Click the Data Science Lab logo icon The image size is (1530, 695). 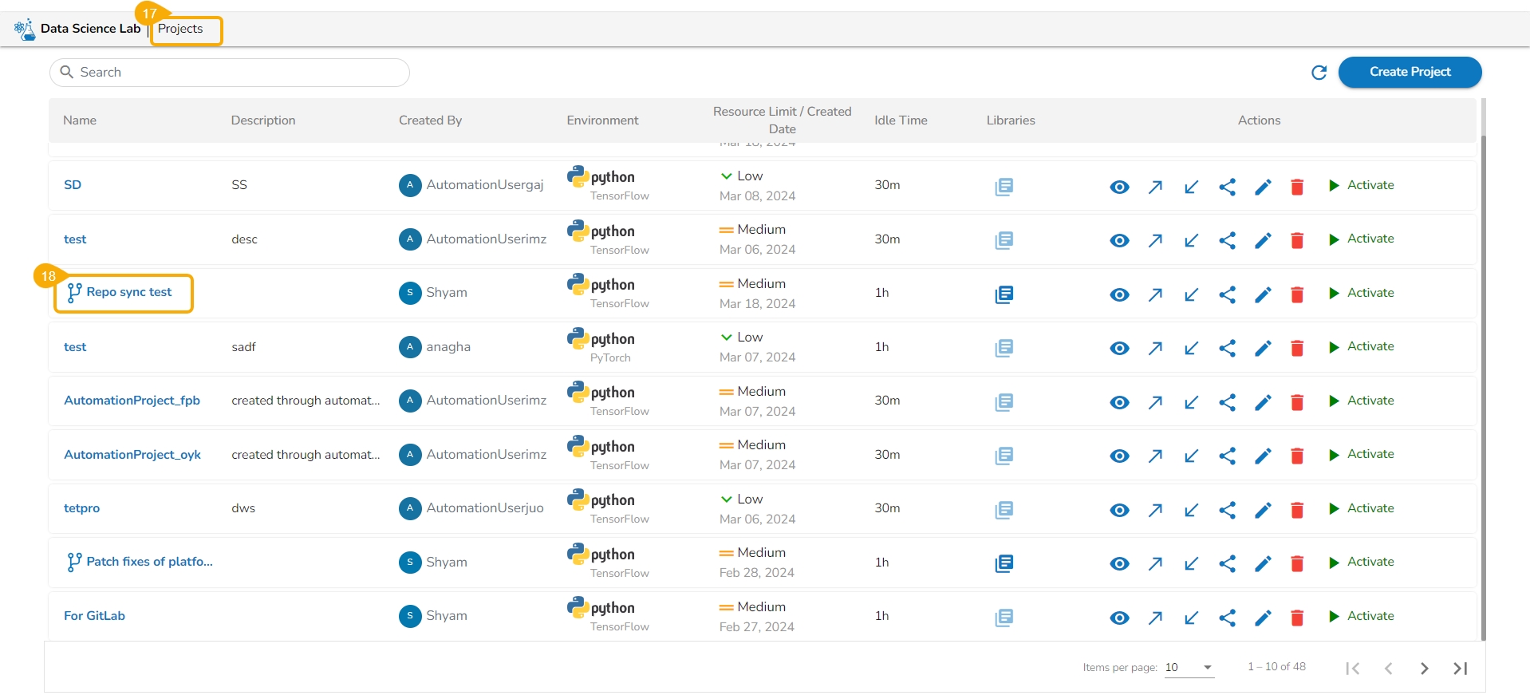tap(24, 30)
